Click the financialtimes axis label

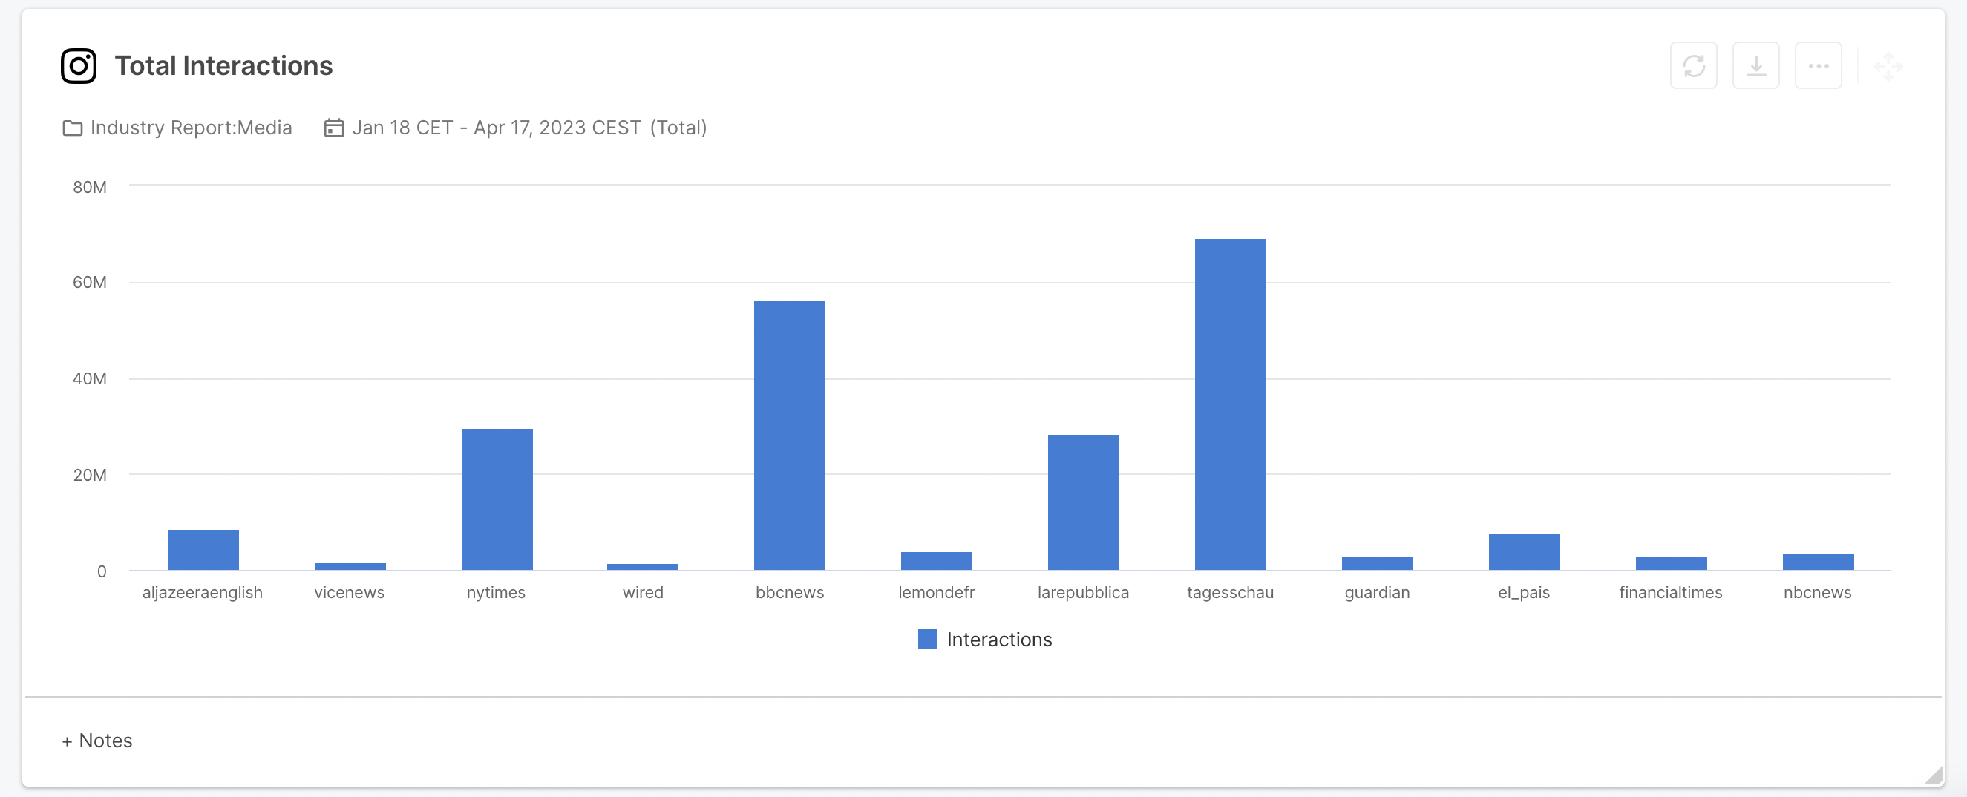point(1671,592)
